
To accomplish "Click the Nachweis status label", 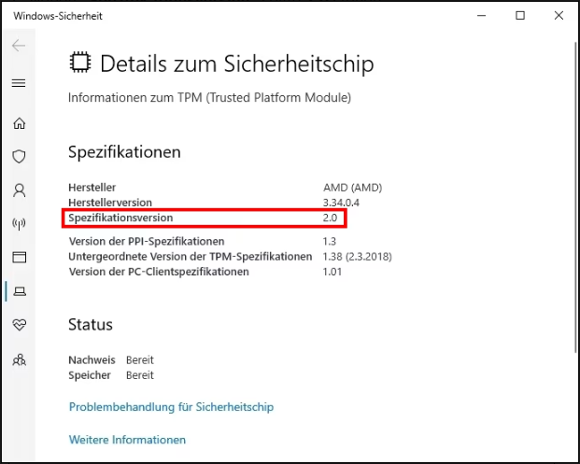I will (92, 360).
